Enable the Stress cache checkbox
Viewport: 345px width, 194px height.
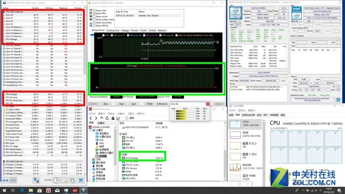[94, 17]
